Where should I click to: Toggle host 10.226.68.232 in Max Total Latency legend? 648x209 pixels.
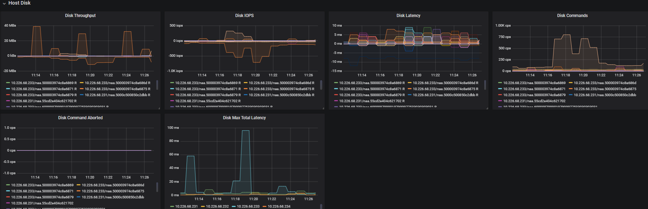click(x=217, y=207)
